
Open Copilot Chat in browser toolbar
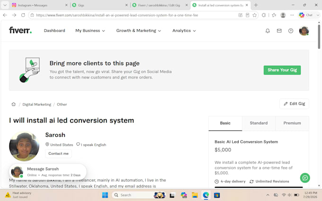click(306, 15)
